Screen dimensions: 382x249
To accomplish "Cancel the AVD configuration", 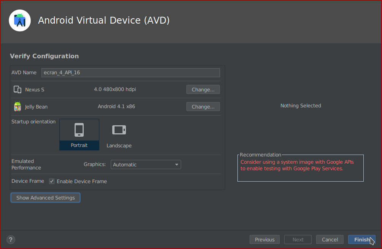I will pos(329,239).
